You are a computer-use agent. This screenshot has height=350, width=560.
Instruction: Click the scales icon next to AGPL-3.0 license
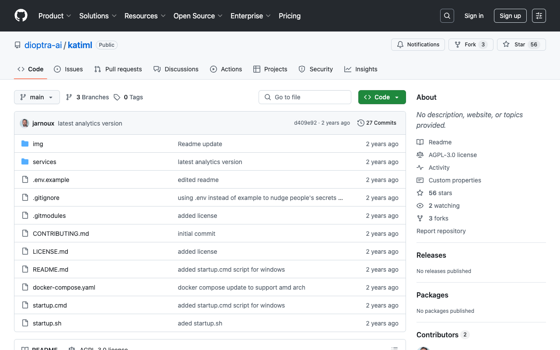[x=420, y=155]
